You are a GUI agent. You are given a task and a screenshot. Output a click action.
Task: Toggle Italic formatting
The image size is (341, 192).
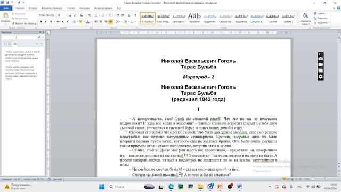[x=46, y=22]
